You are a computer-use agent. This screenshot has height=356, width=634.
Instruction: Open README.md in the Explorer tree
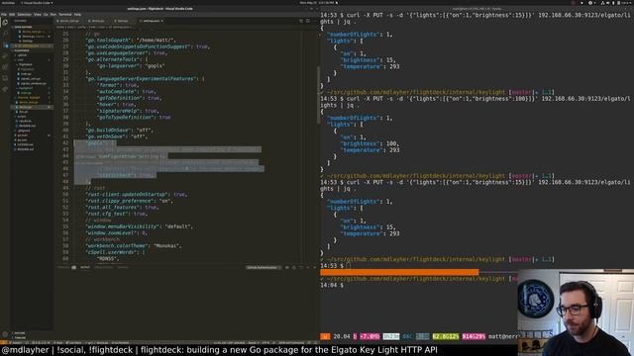[26, 149]
